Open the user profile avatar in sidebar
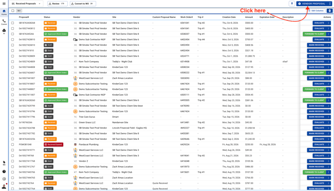The height and width of the screenshot is (191, 334). click(x=4, y=187)
